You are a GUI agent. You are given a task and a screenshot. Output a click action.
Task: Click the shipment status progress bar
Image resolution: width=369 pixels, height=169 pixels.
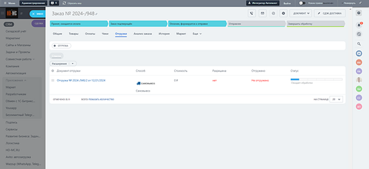[x=316, y=80]
